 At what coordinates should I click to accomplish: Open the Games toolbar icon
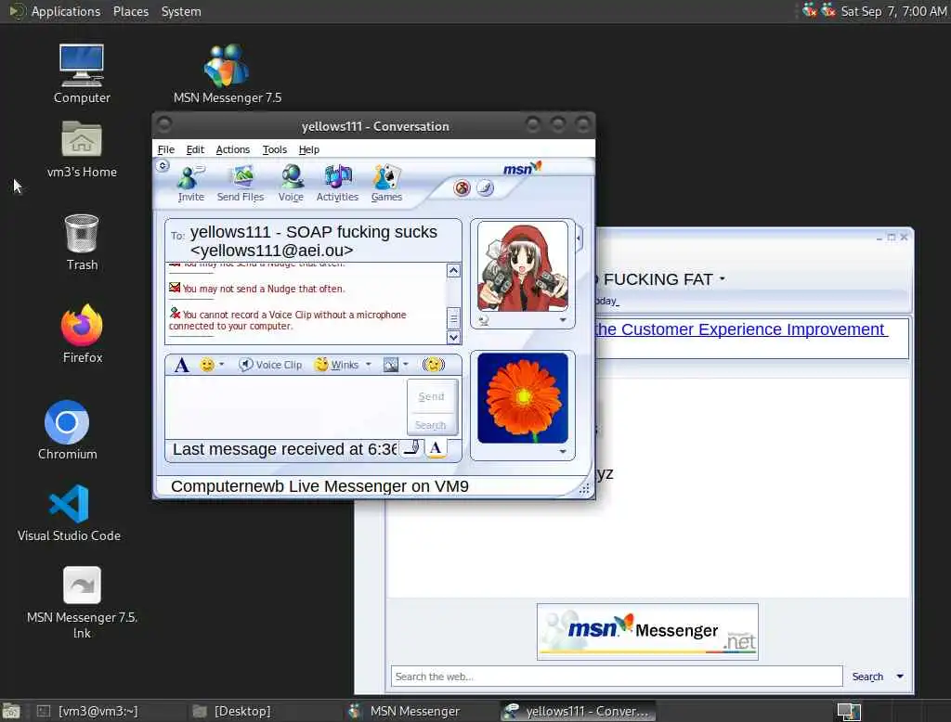pos(386,184)
